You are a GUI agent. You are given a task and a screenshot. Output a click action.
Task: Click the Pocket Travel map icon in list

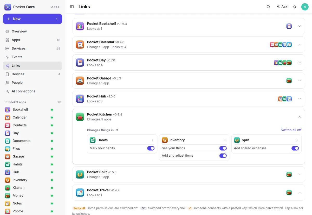tap(80, 193)
